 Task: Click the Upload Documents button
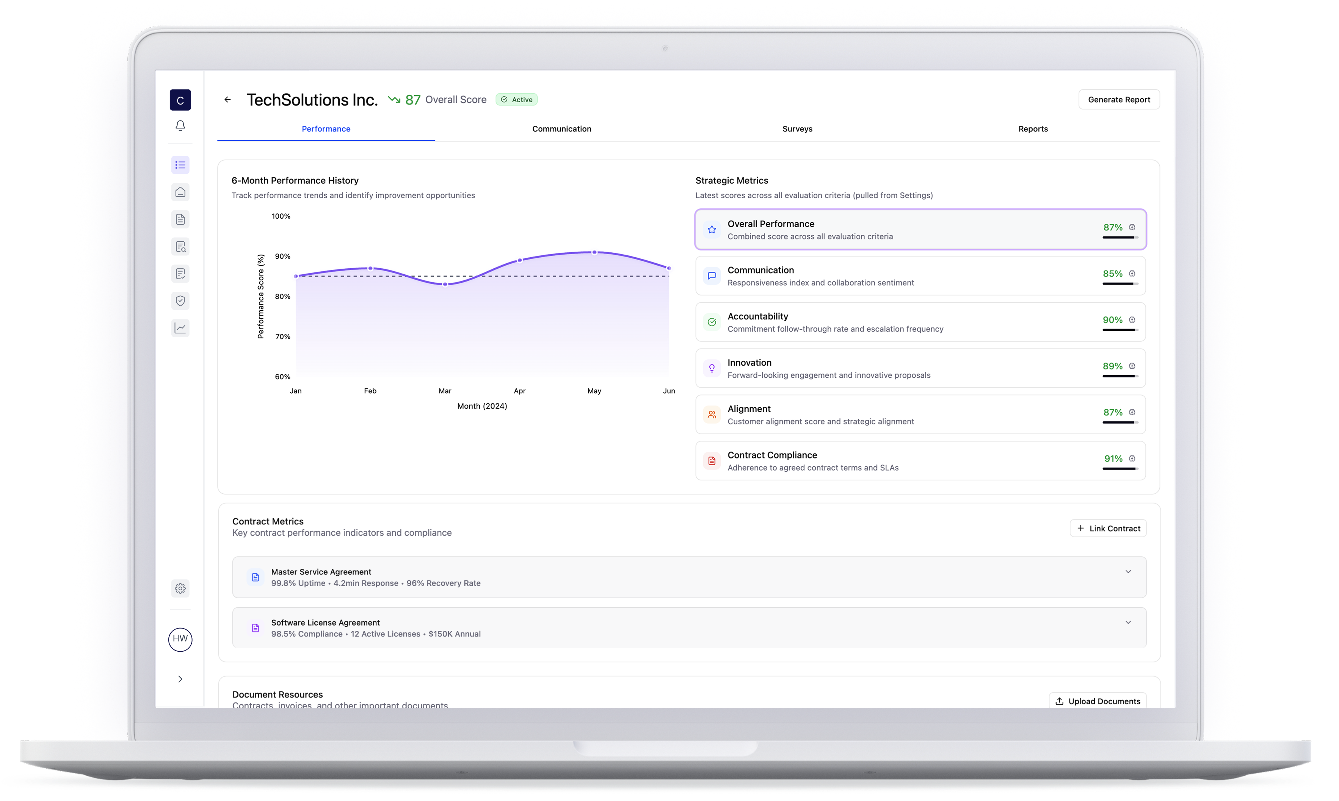click(x=1098, y=701)
